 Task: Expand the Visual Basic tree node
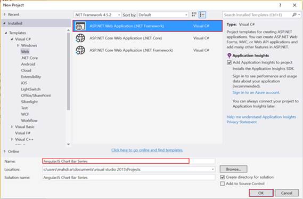[12, 127]
